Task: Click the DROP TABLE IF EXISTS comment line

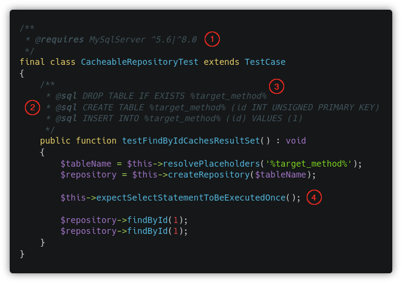Action: point(174,96)
